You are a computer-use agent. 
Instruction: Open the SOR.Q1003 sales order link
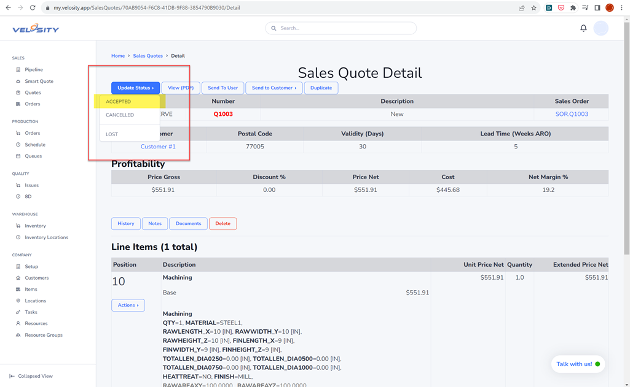pos(571,114)
